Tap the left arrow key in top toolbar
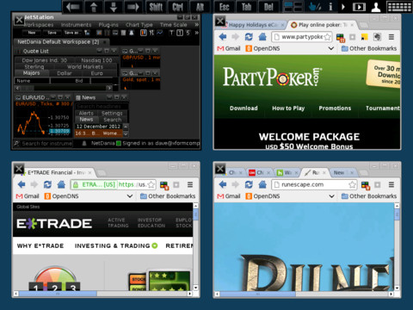Viewport: 413px width, 310px height. [73, 7]
